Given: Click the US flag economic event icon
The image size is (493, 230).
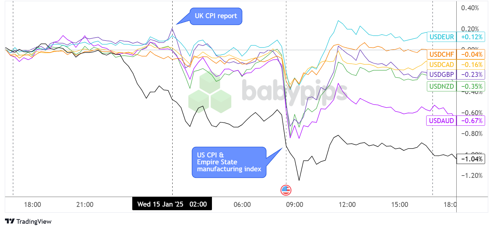Looking at the screenshot, I should (x=286, y=190).
